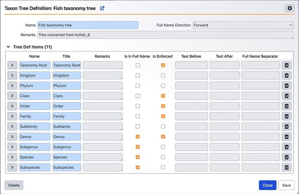Save the tree definition

[286, 185]
